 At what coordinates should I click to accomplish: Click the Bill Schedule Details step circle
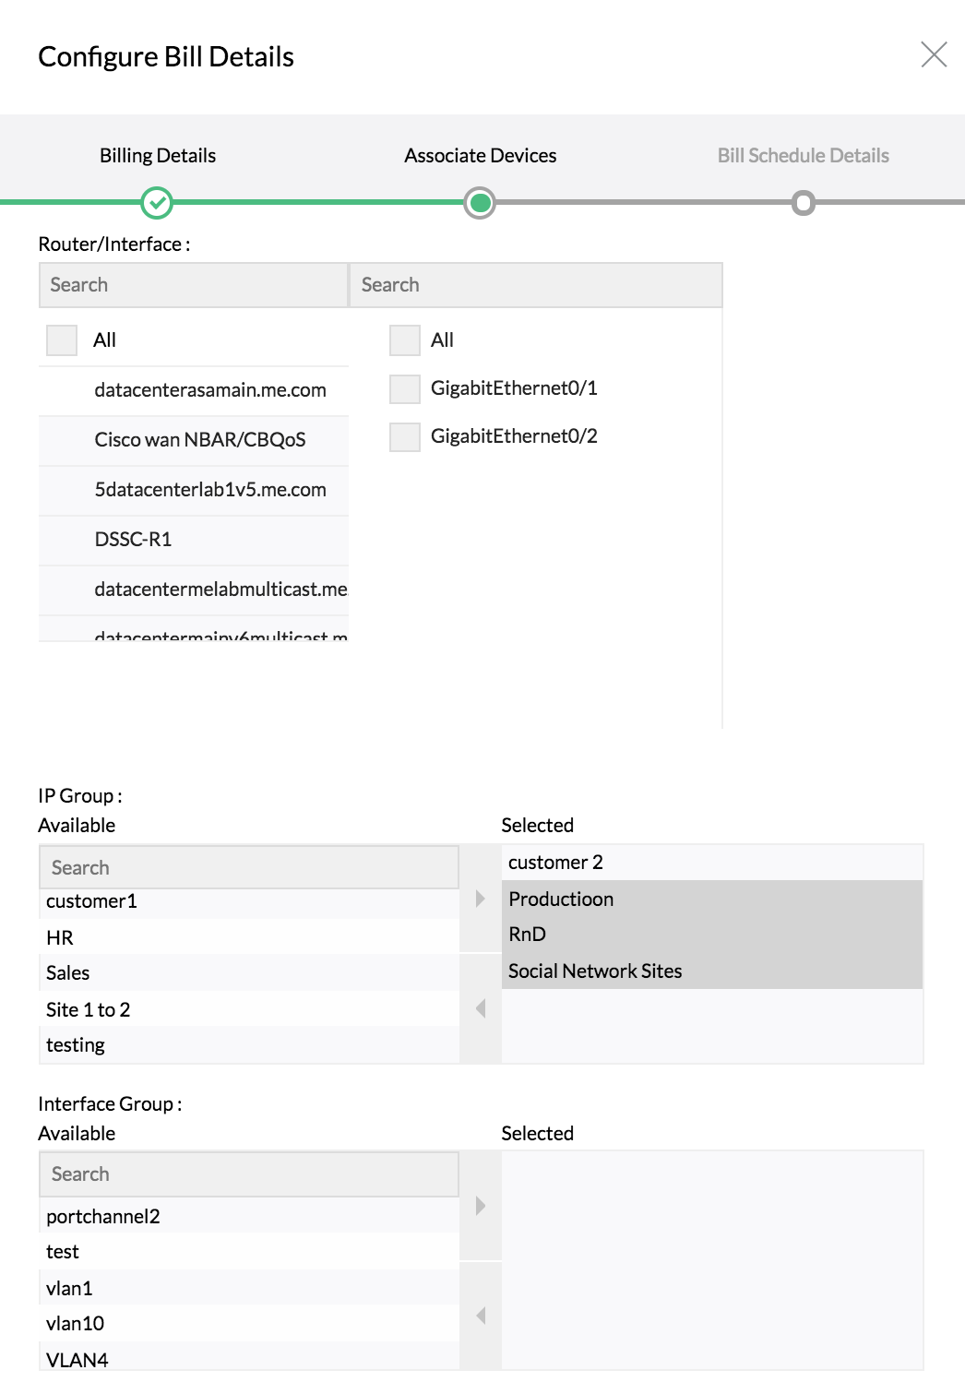click(804, 202)
